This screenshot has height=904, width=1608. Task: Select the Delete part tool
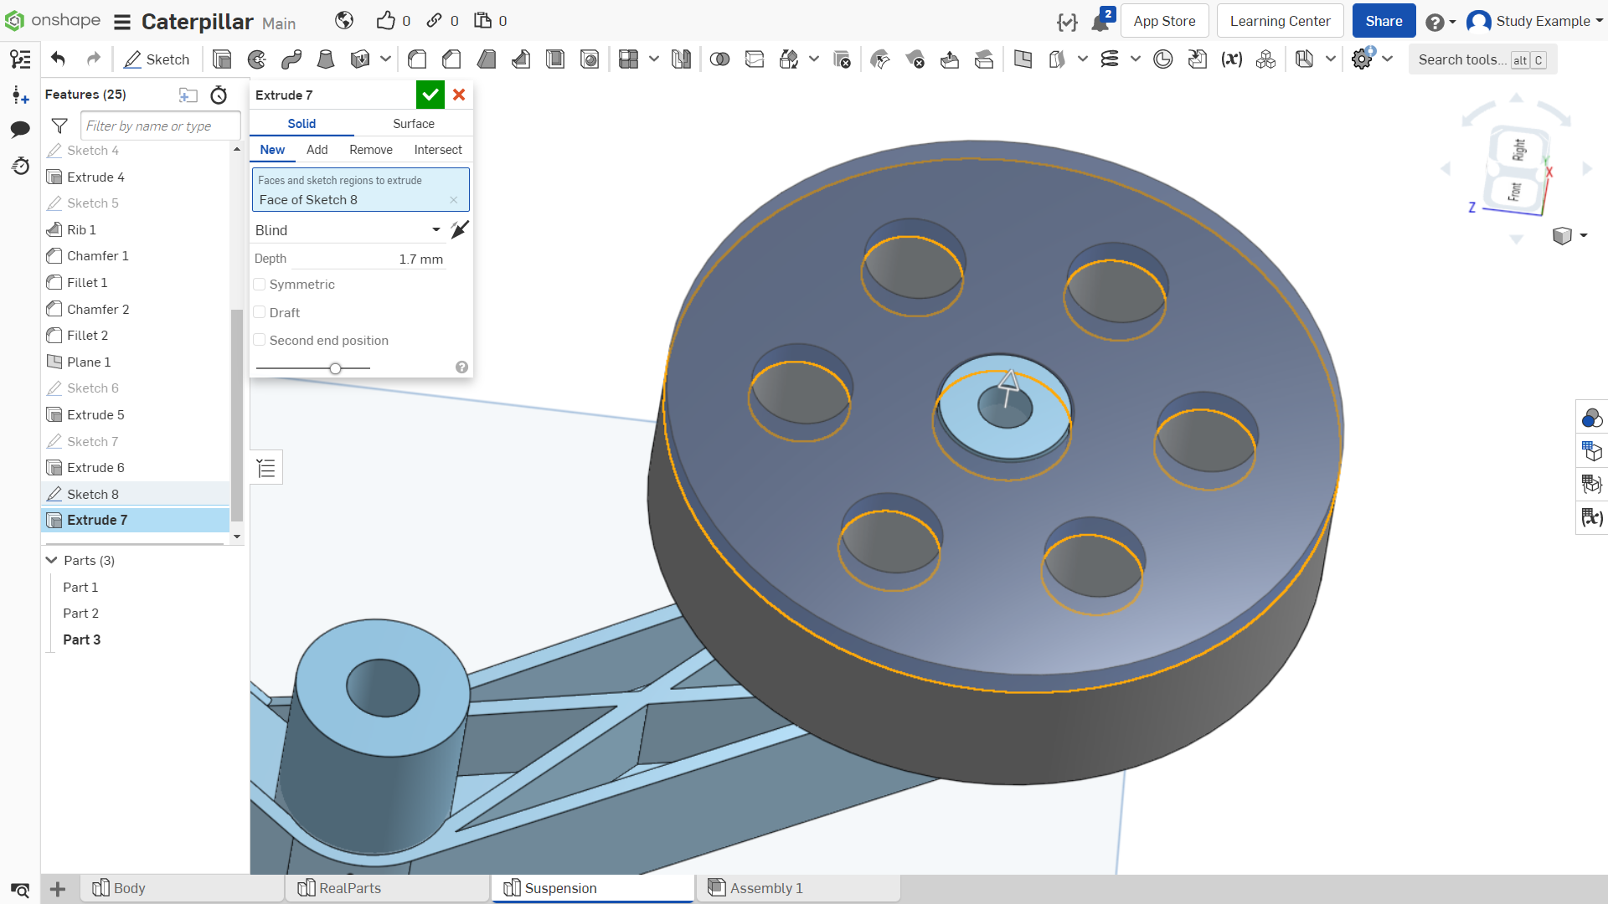pyautogui.click(x=842, y=59)
